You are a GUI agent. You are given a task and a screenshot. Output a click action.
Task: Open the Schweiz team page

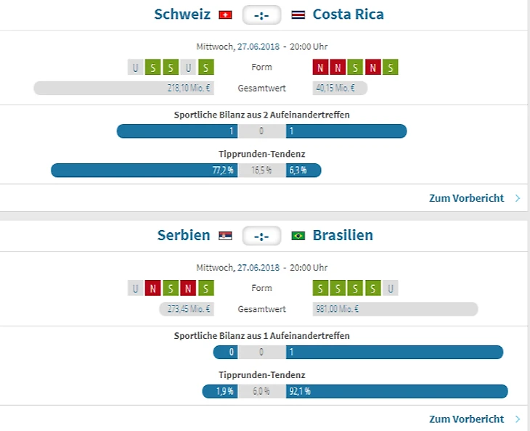click(182, 15)
